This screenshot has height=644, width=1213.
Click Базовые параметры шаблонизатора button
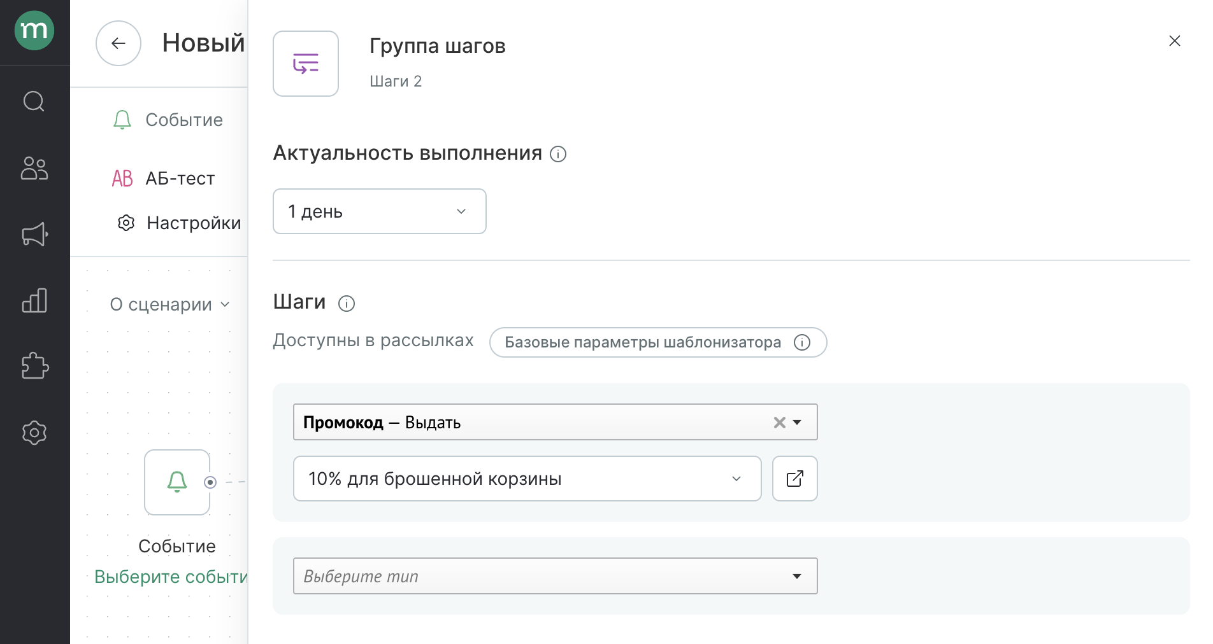(x=658, y=342)
